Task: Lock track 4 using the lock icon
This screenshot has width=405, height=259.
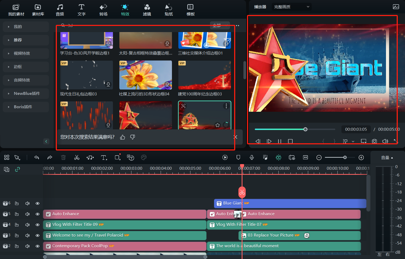Action: [x=17, y=225]
